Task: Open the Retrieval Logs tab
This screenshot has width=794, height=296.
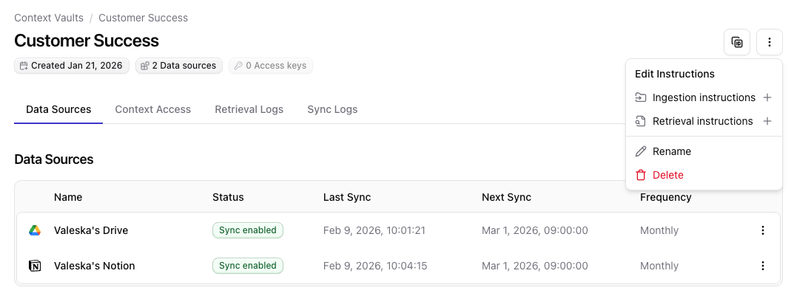Action: 249,109
